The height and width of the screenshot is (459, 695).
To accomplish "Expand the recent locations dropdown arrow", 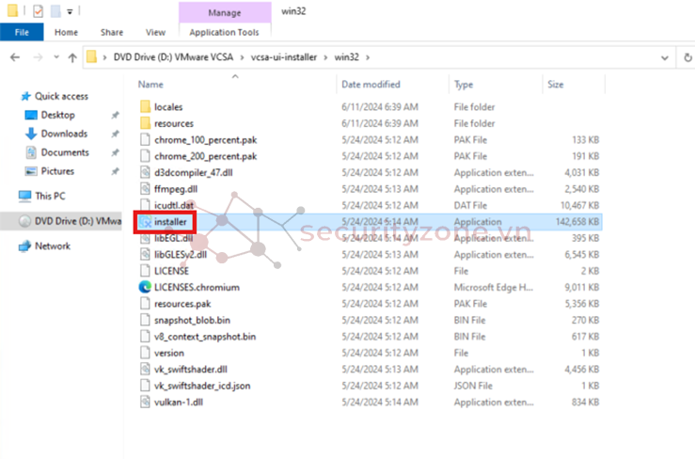I will tap(55, 57).
